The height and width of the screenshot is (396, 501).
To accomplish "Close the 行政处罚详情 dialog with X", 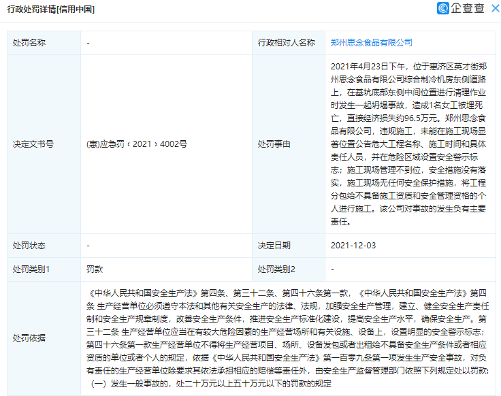I will coord(496,8).
